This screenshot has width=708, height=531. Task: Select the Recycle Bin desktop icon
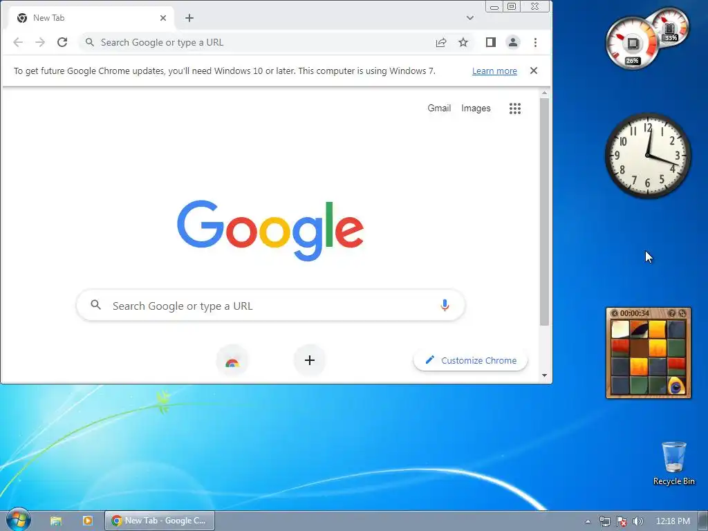[x=673, y=464]
